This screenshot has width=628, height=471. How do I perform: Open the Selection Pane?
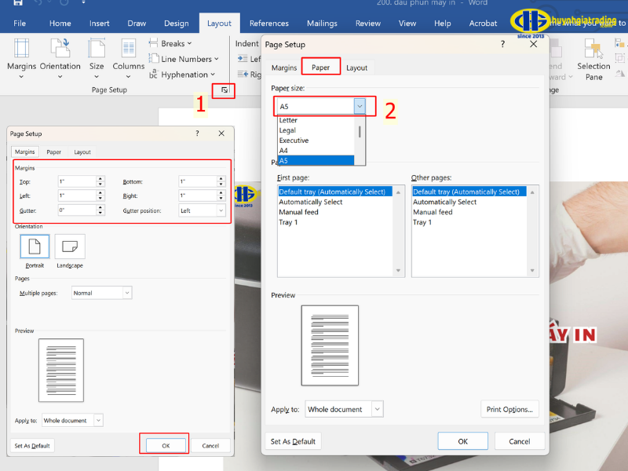click(593, 60)
